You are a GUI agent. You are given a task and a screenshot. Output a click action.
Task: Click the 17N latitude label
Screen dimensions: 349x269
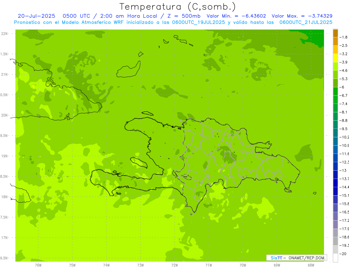pos(5,238)
